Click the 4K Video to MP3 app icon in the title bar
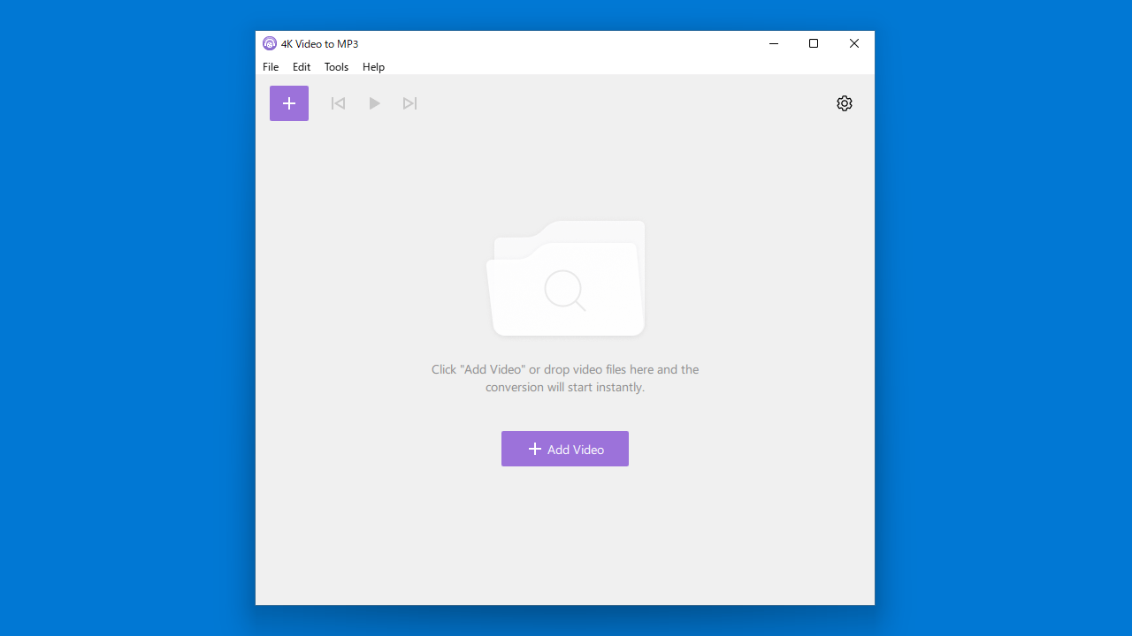The width and height of the screenshot is (1132, 636). point(270,43)
